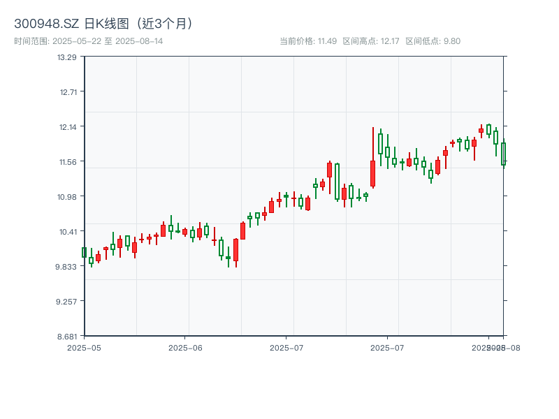Click the current price 11.49 label

[x=308, y=41]
